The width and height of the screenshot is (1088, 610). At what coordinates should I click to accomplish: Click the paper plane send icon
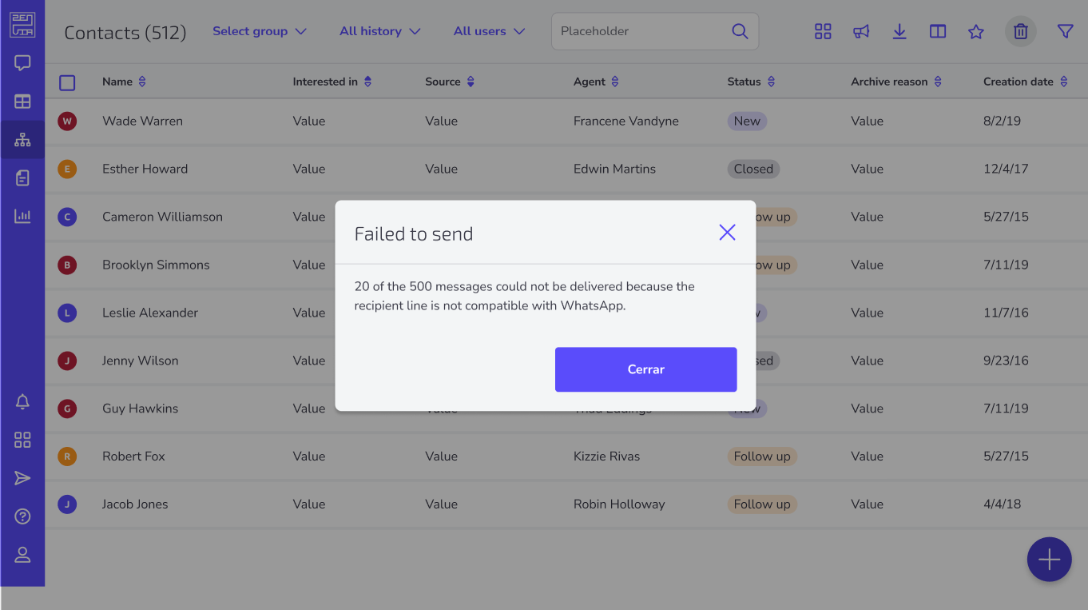pyautogui.click(x=22, y=478)
